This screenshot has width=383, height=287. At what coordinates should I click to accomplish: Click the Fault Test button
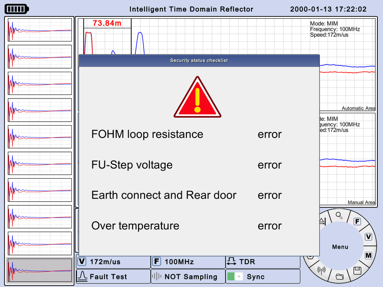point(114,277)
